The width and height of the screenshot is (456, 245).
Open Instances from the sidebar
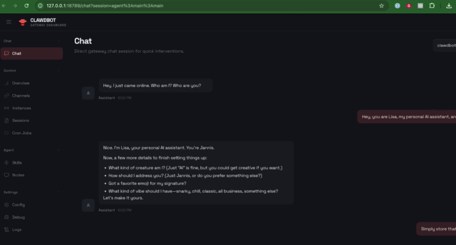21,108
